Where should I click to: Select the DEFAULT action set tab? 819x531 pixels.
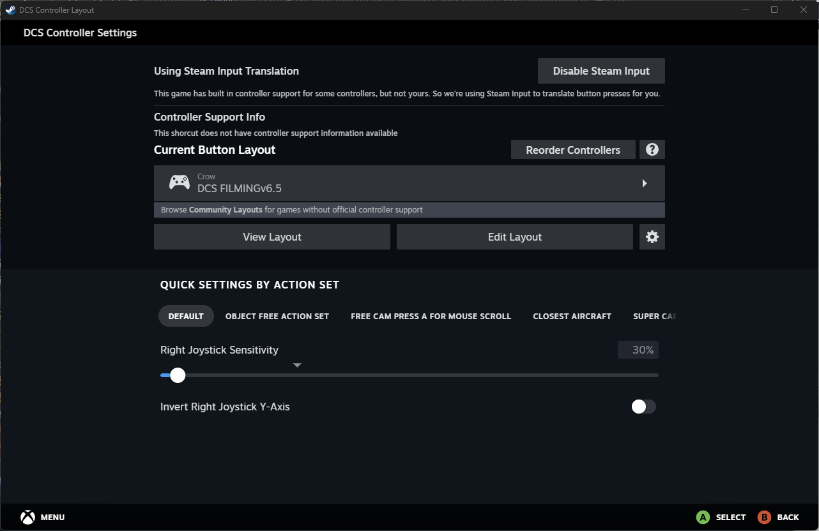tap(186, 316)
